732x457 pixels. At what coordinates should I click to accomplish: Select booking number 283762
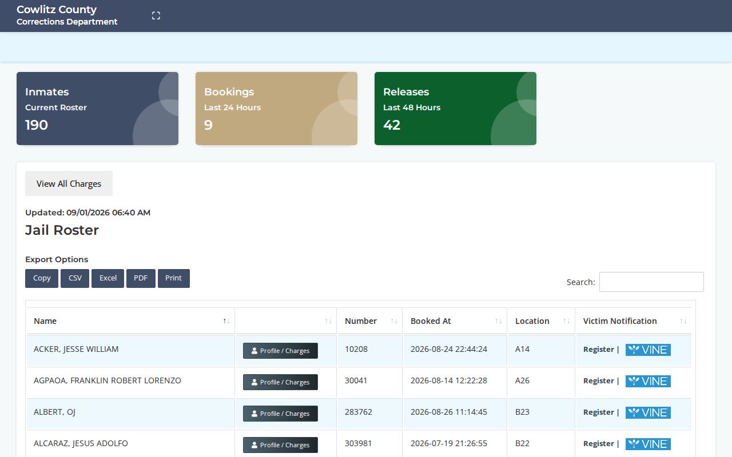359,412
